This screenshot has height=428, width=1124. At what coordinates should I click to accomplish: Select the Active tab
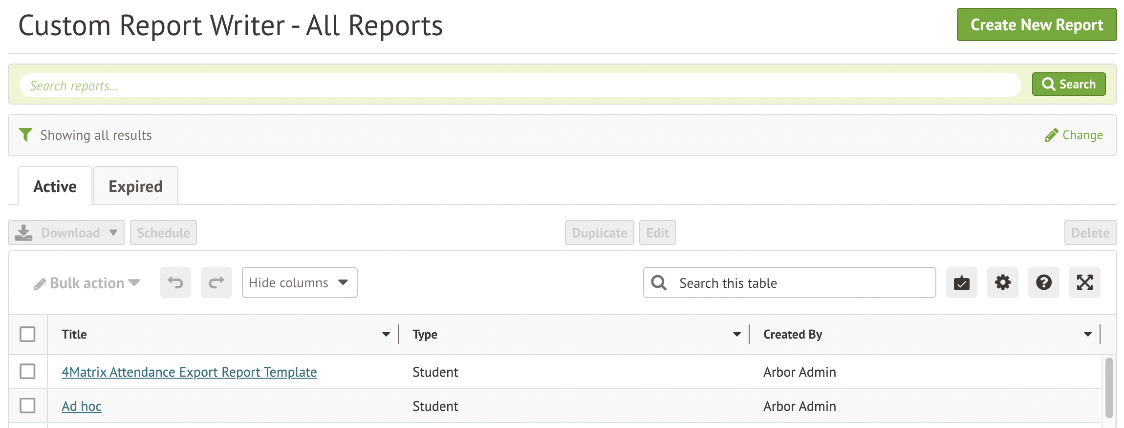[55, 187]
